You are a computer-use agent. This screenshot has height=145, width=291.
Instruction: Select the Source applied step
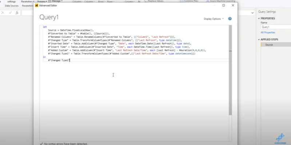click(x=276, y=45)
